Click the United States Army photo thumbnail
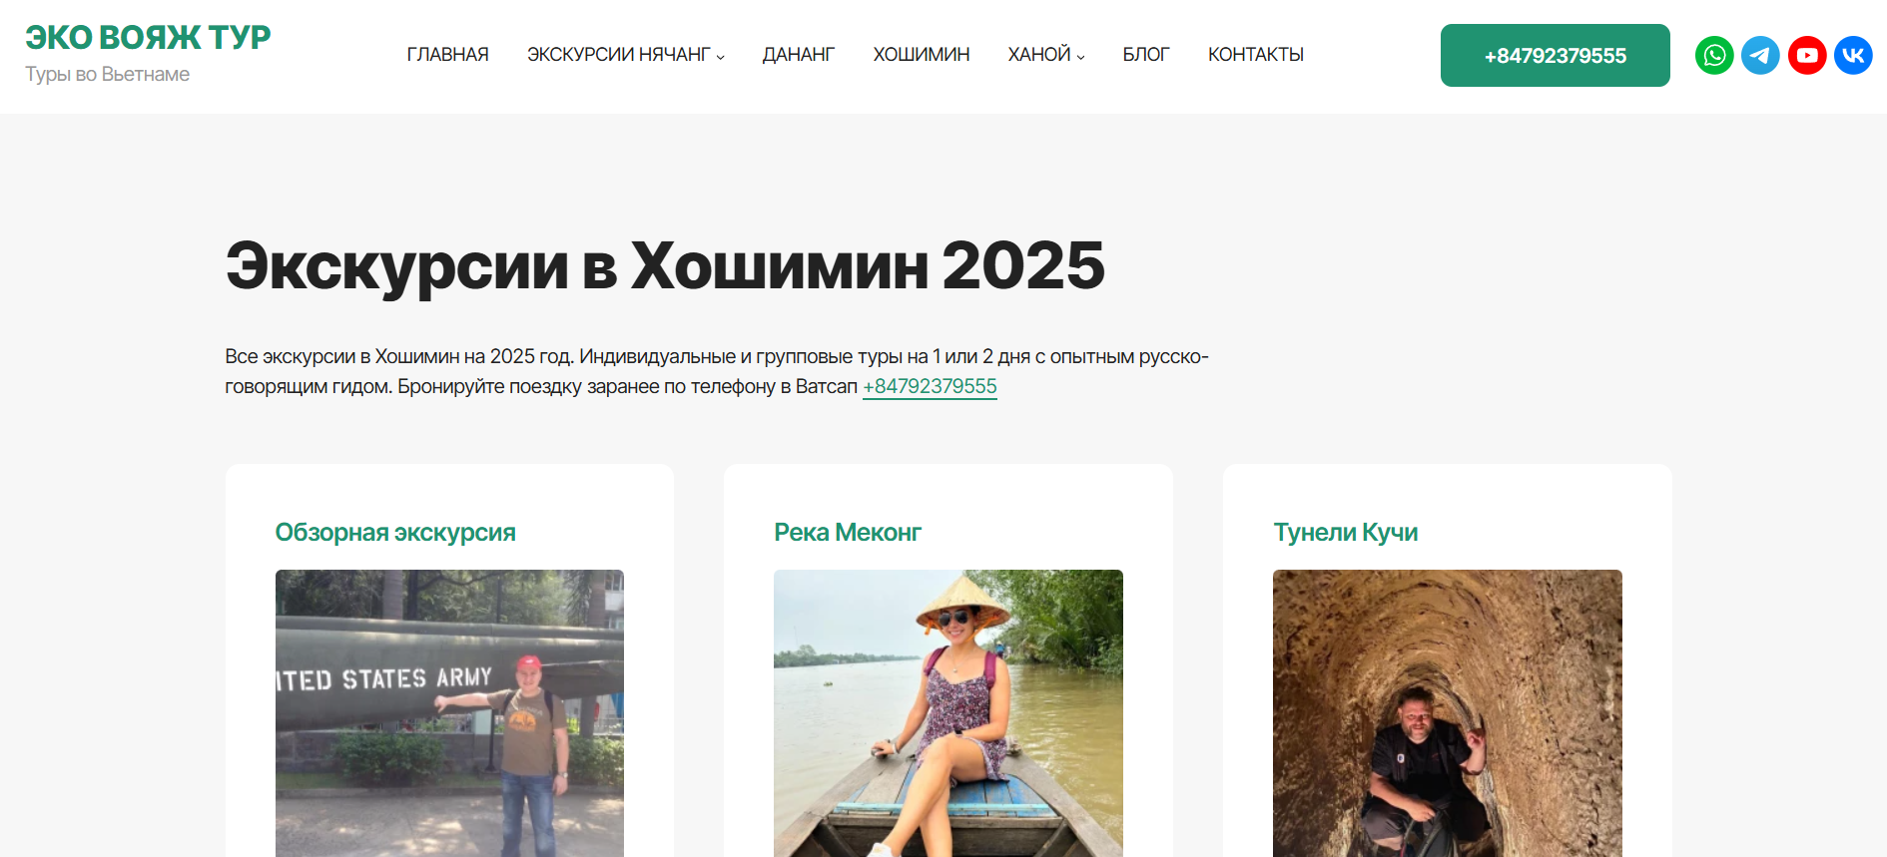This screenshot has width=1887, height=857. point(449,713)
